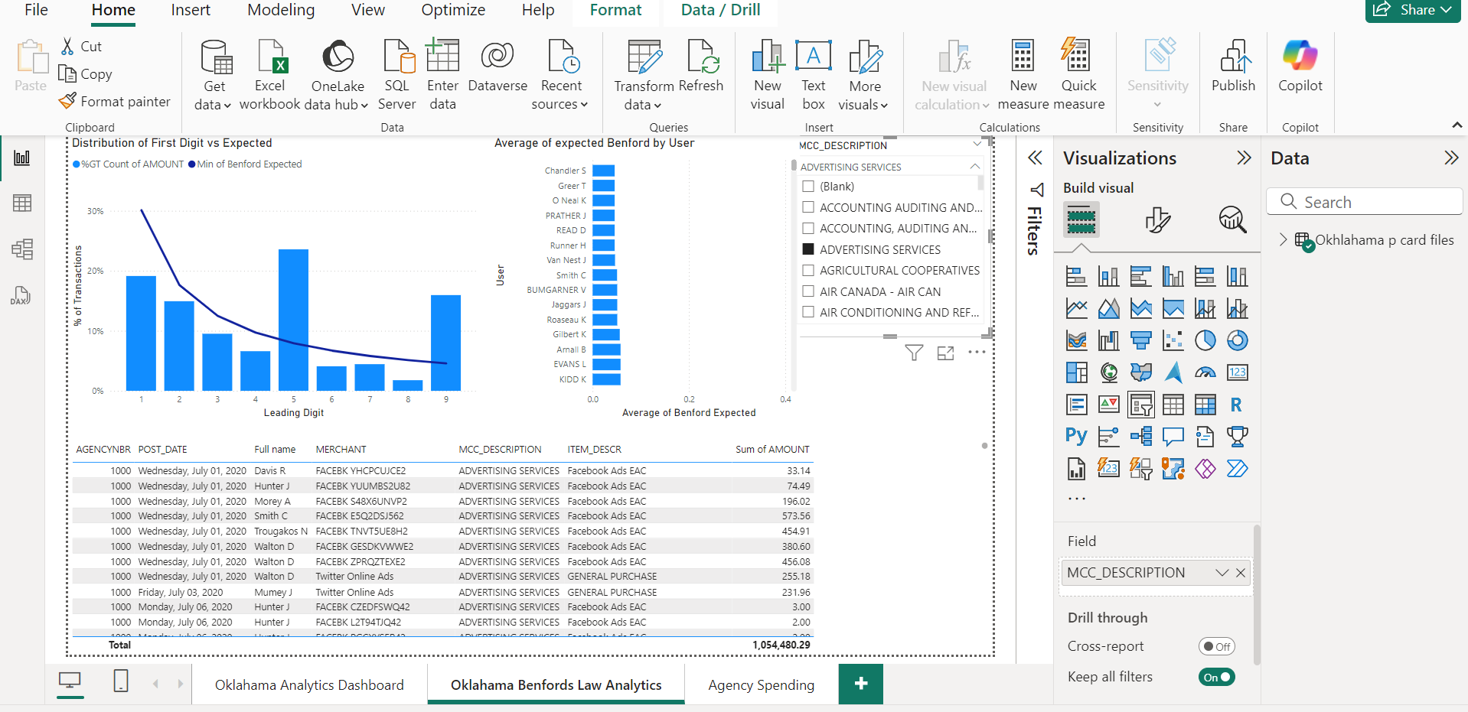Switch to Modeling ribbon tab

(x=281, y=10)
